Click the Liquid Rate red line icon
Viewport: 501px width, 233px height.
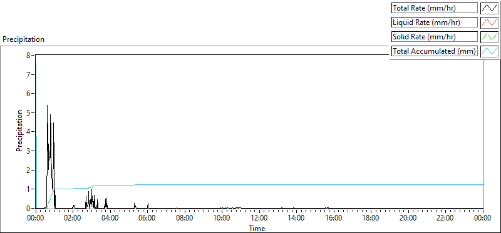click(489, 22)
